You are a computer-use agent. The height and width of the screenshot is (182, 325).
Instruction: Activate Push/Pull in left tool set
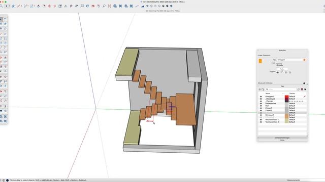pyautogui.click(x=6, y=58)
